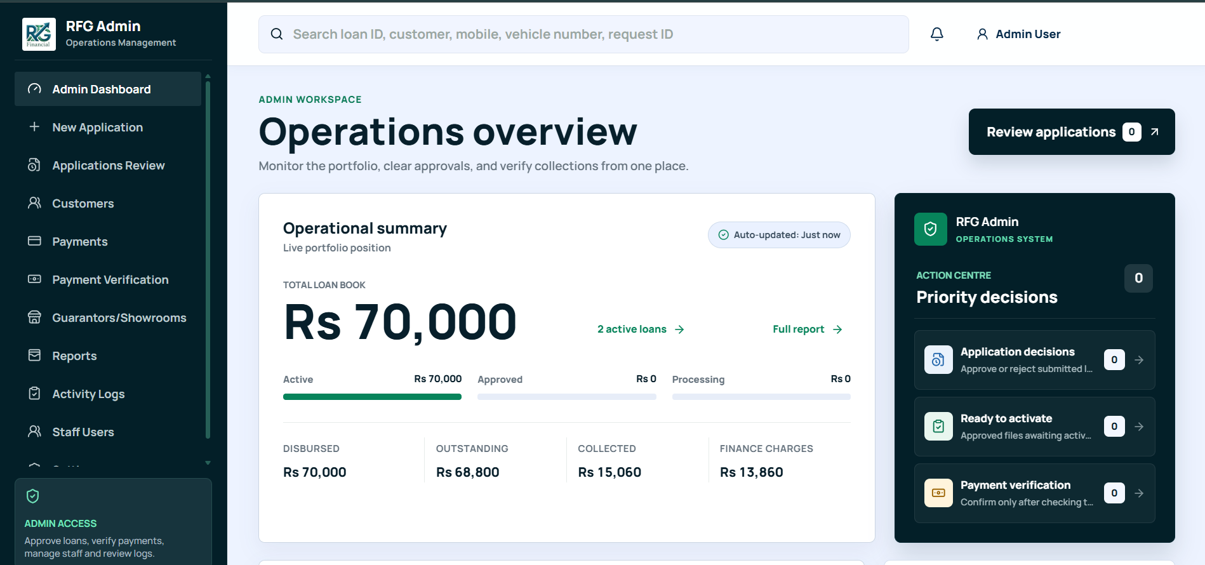Click the Customers people icon
This screenshot has width=1205, height=565.
(x=34, y=203)
